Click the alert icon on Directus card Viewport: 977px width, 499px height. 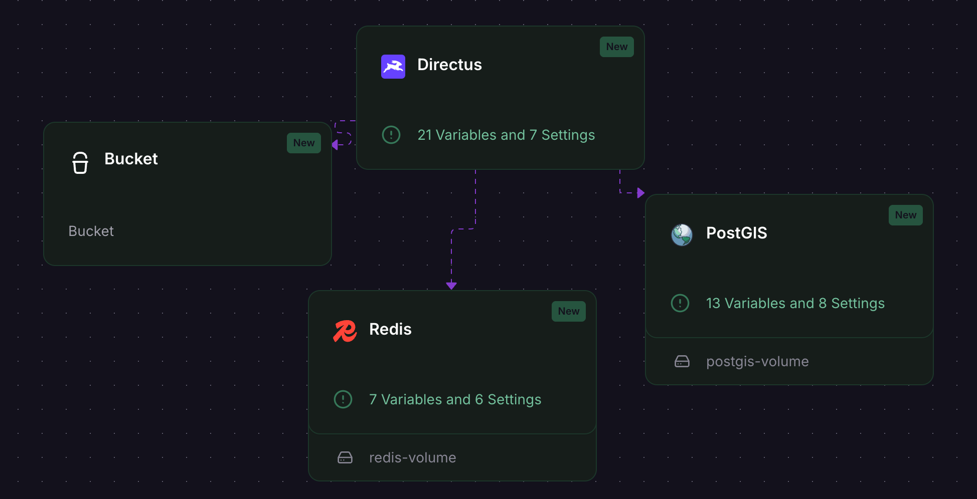pos(391,135)
